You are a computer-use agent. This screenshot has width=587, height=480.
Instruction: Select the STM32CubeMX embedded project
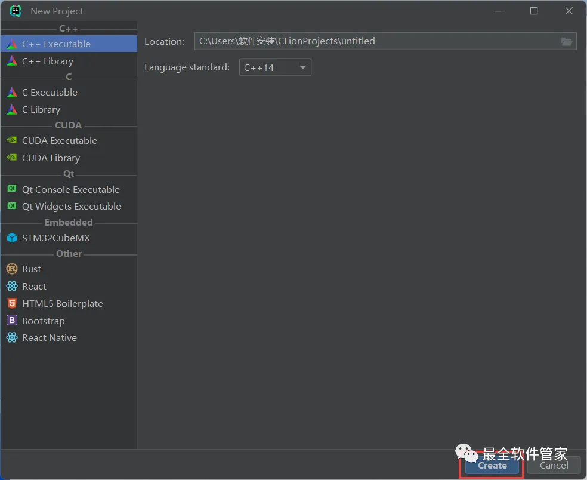[69, 238]
